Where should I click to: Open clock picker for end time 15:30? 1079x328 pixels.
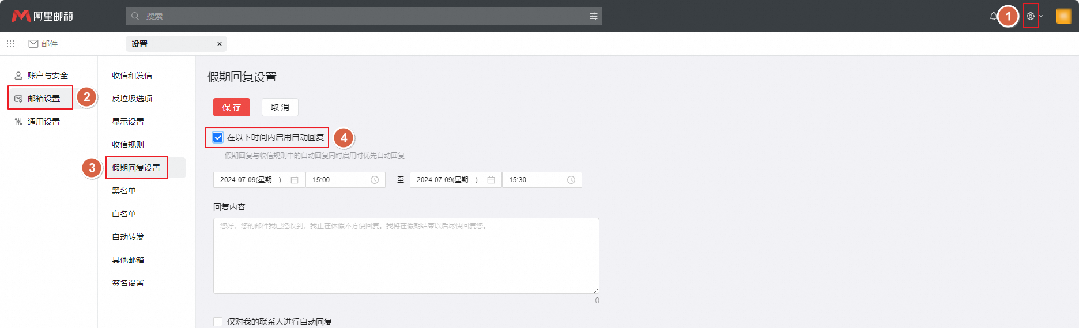(571, 180)
